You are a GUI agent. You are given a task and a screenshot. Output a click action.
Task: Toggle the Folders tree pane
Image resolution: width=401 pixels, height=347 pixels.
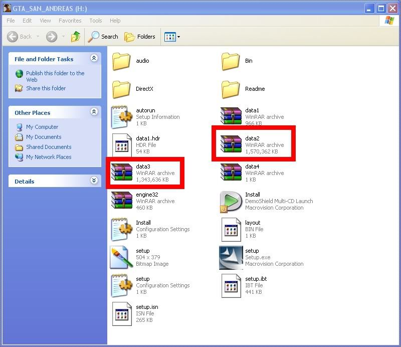tap(140, 37)
